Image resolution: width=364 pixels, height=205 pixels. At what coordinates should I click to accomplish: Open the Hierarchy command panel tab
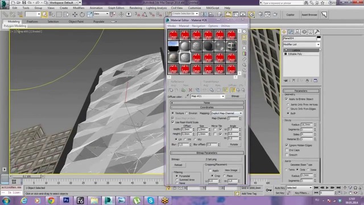(297, 32)
